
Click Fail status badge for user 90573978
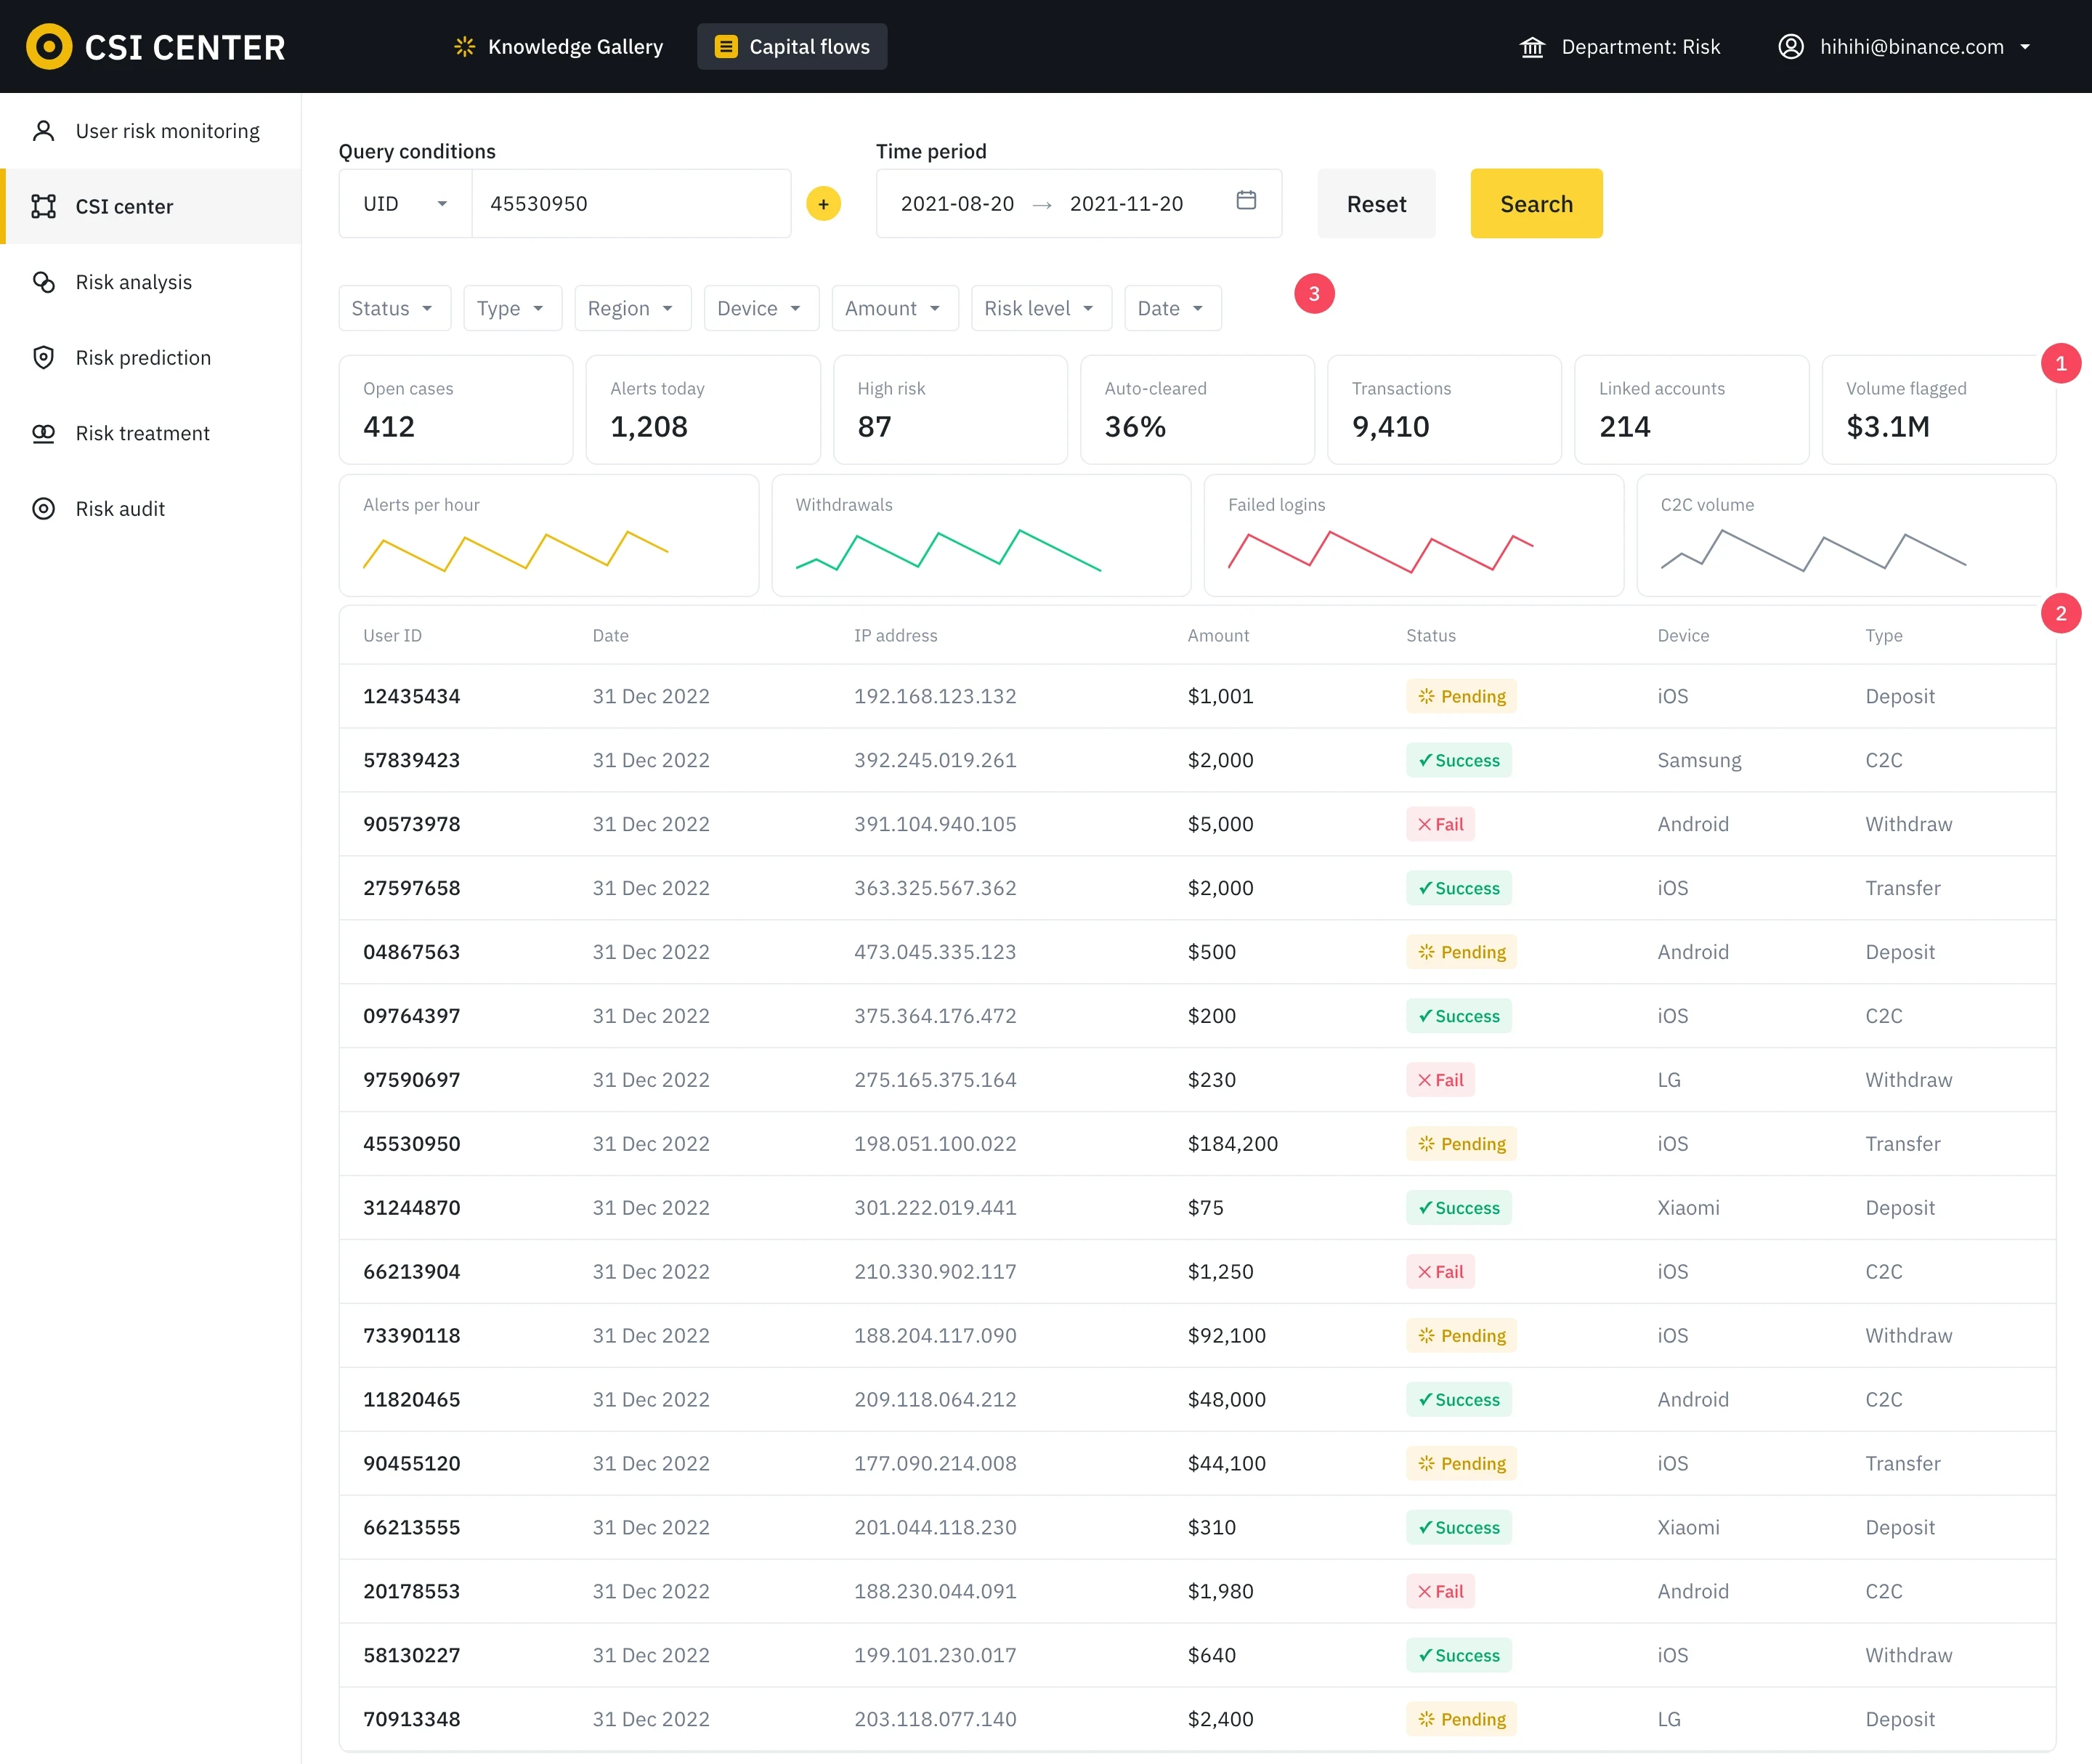[x=1440, y=824]
